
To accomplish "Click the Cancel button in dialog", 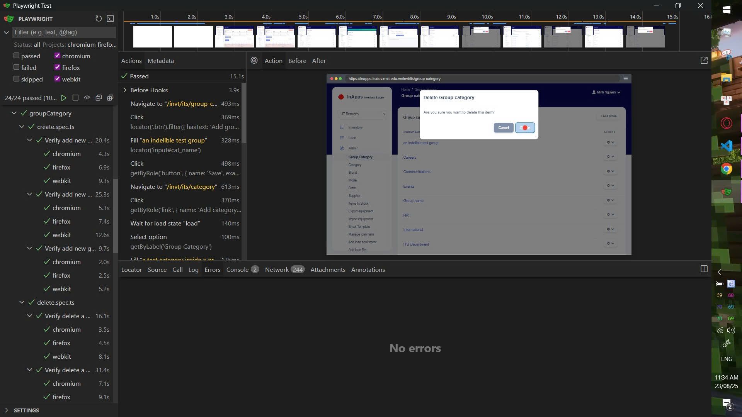I will [x=503, y=128].
